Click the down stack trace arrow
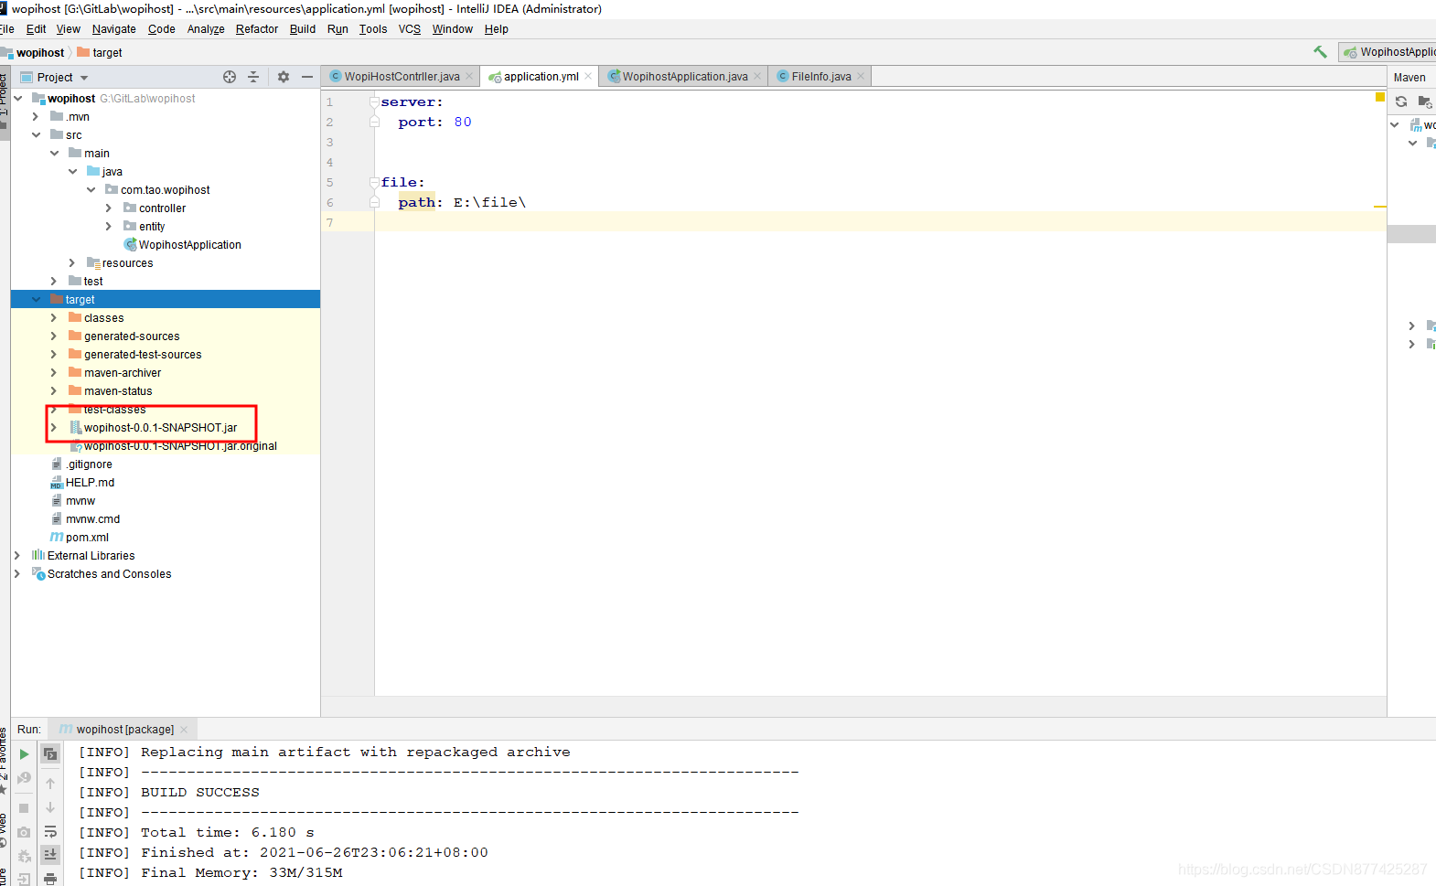This screenshot has width=1436, height=886. (x=50, y=808)
